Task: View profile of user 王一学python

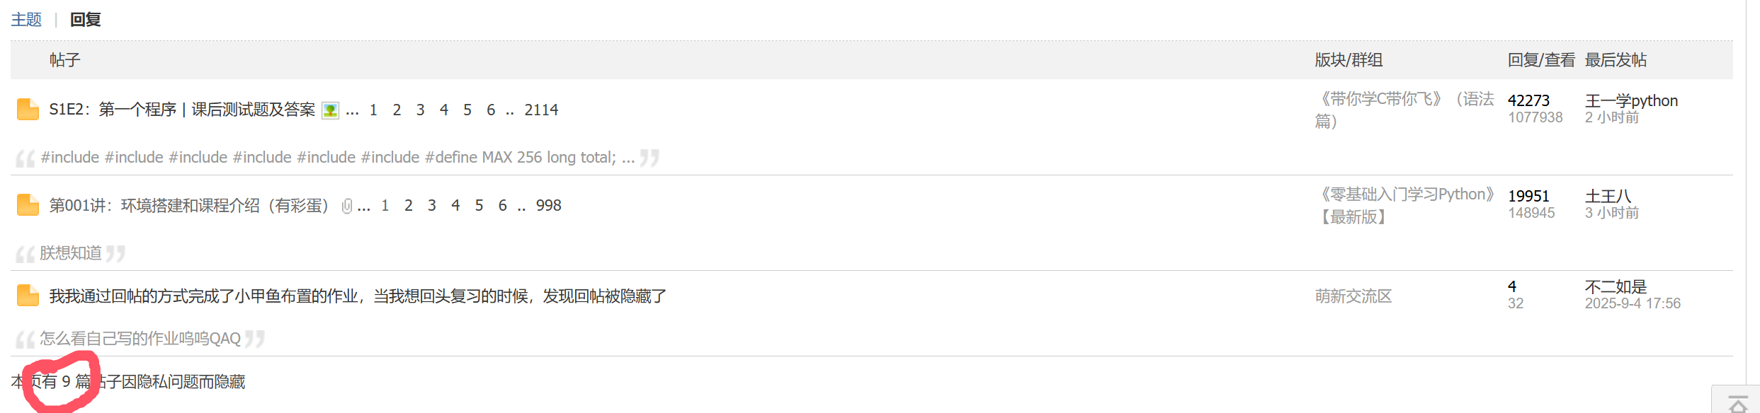Action: point(1631,100)
